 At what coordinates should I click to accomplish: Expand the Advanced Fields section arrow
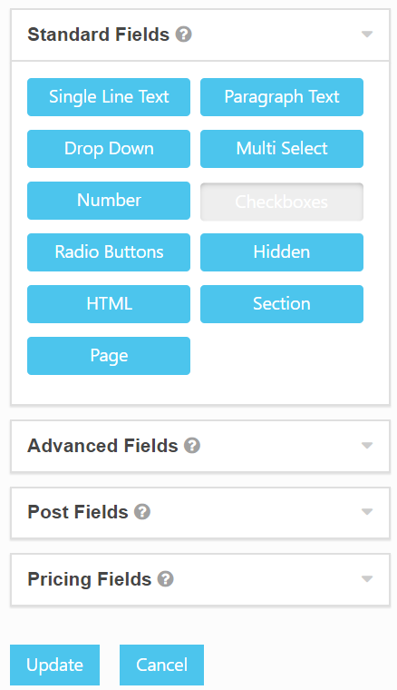(367, 446)
